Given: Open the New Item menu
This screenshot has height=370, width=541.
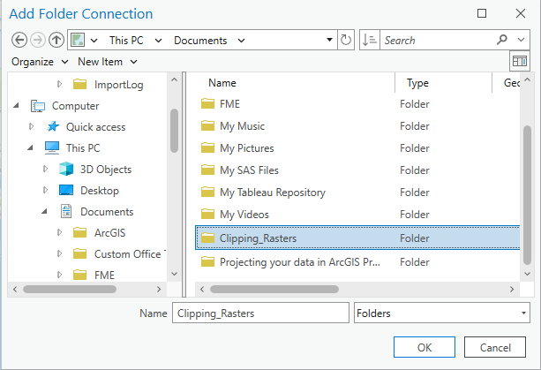Looking at the screenshot, I should point(108,62).
